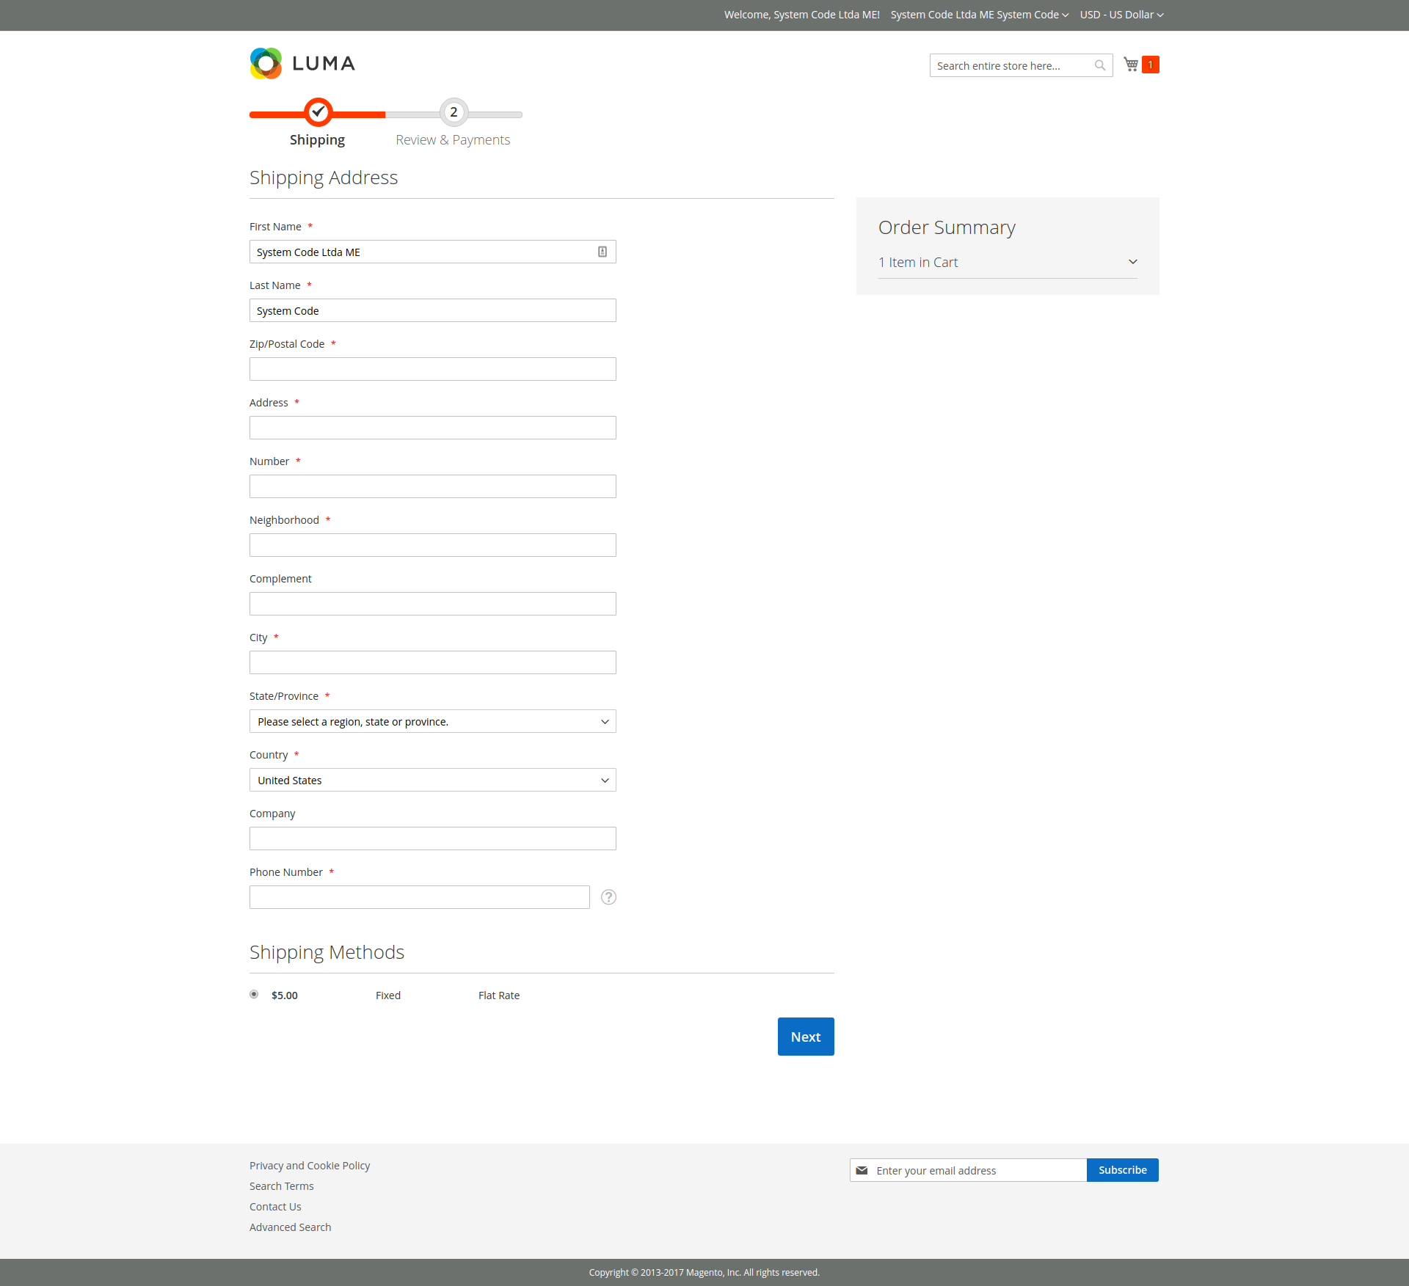Open the System Code account menu

tap(979, 15)
